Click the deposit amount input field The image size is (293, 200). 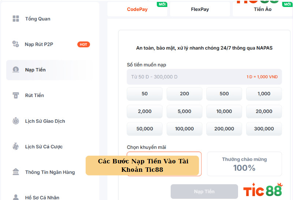pyautogui.click(x=187, y=77)
